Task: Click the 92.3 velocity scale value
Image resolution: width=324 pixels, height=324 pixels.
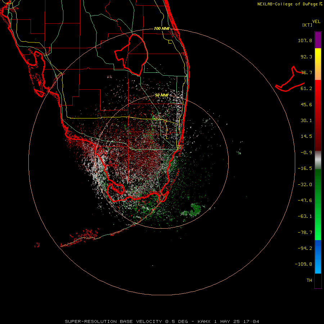Action: pos(306,57)
